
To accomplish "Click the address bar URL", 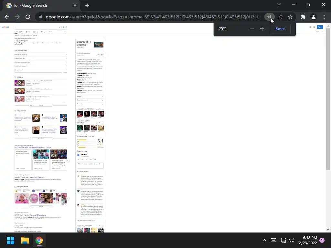I will (x=154, y=17).
